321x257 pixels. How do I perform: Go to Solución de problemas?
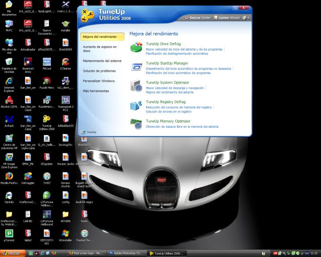99,71
